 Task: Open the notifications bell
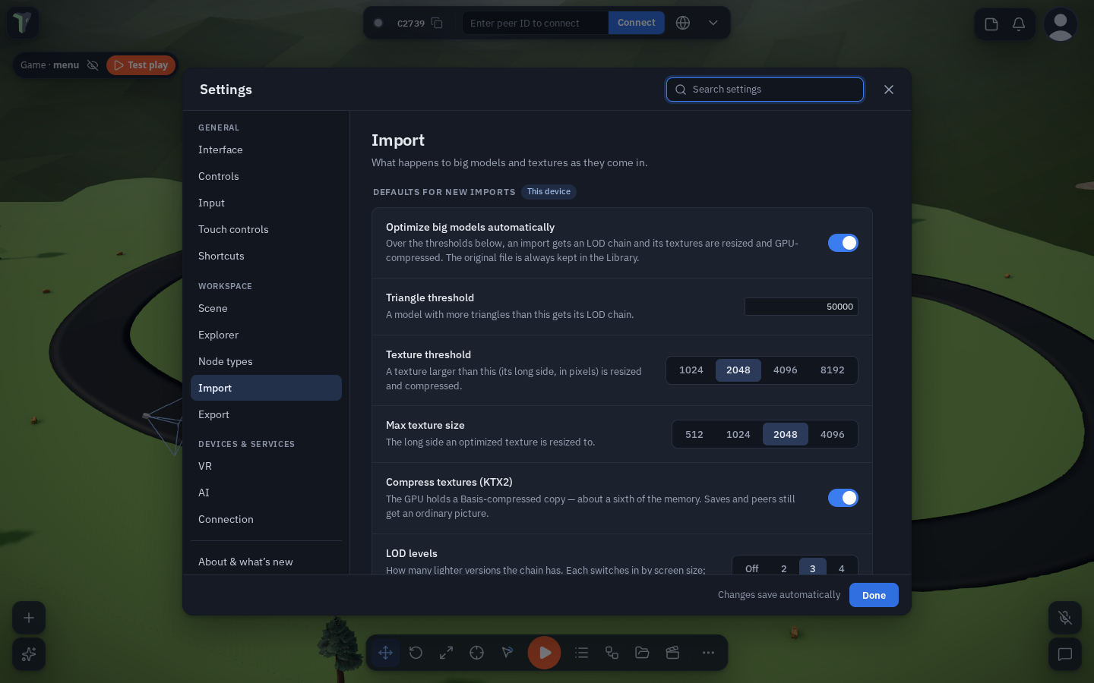tap(1019, 24)
